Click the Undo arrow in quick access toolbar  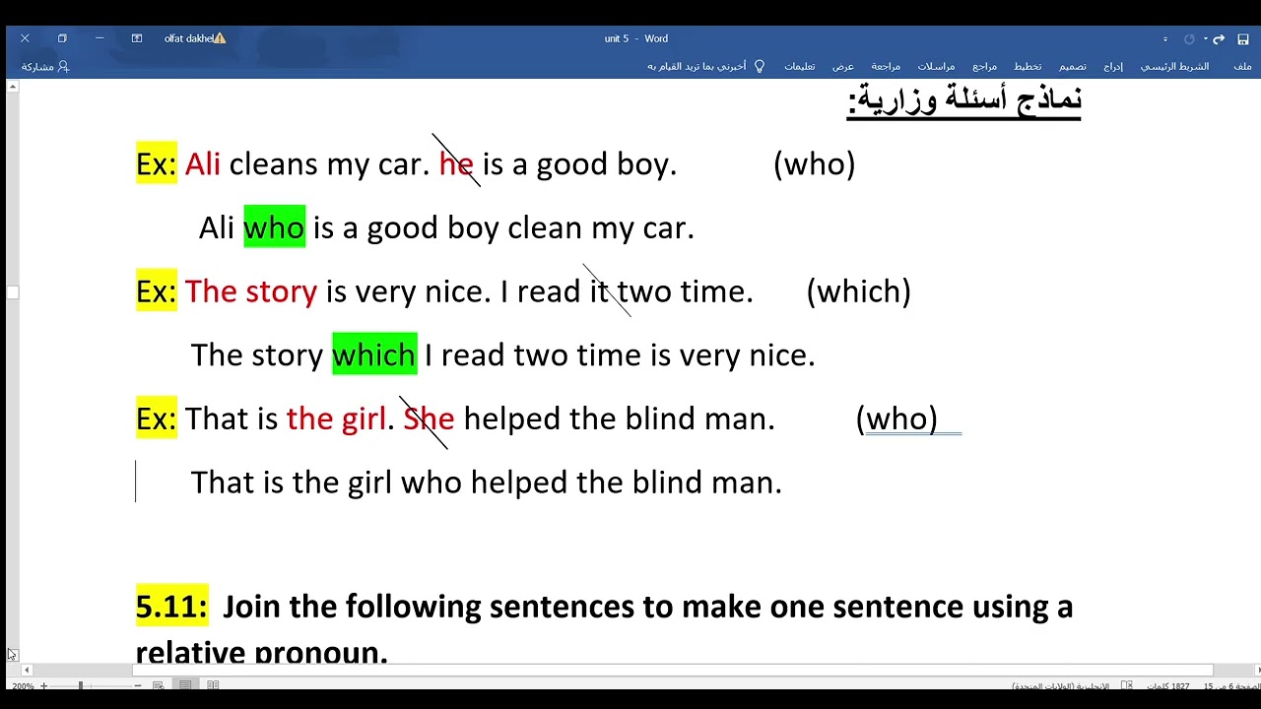[1219, 39]
